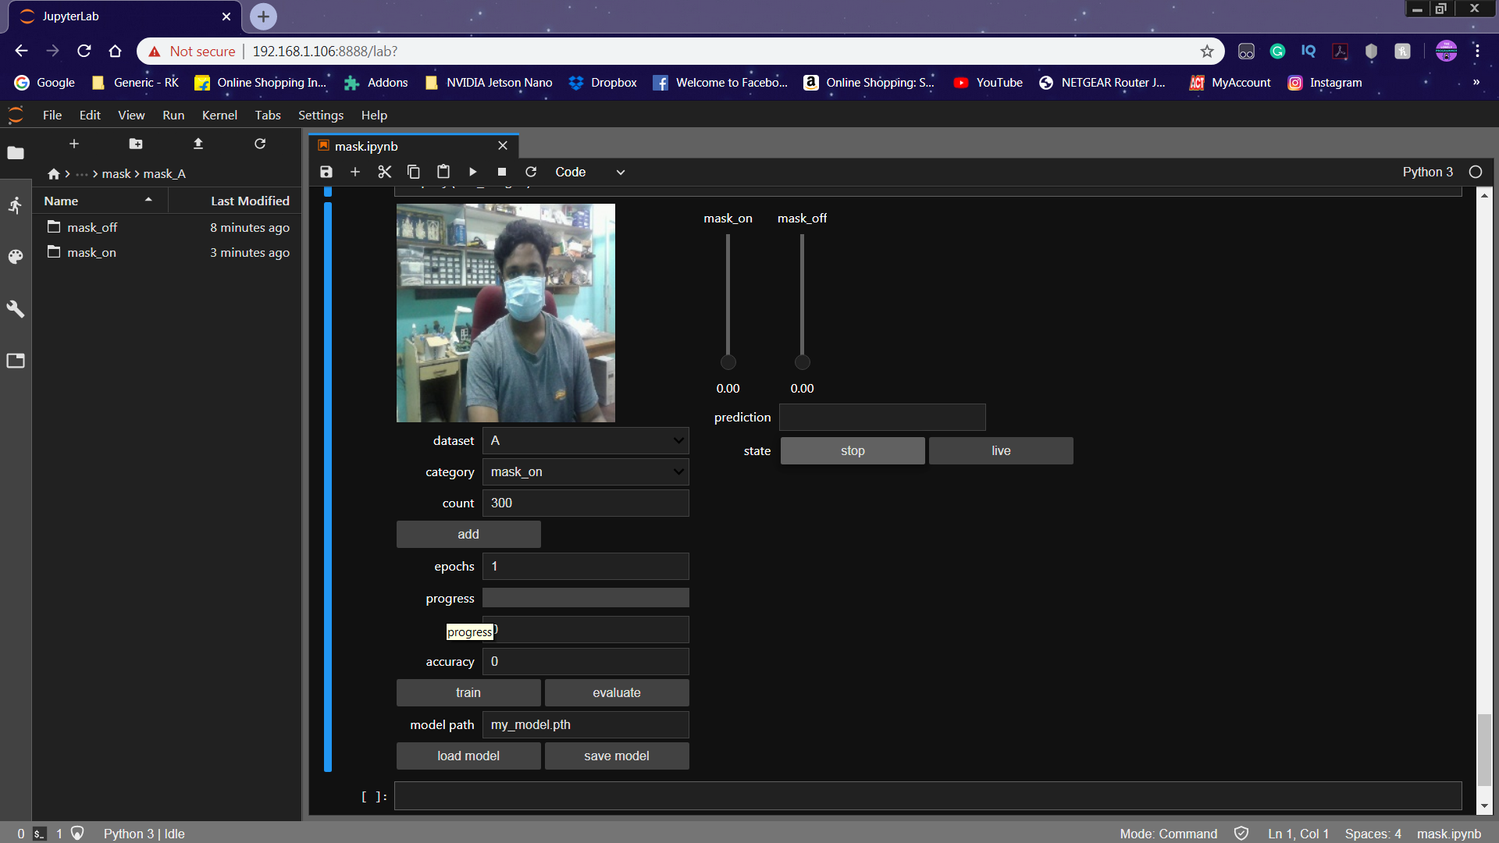This screenshot has height=843, width=1499.
Task: Open the Code cell type dropdown
Action: pyautogui.click(x=589, y=172)
